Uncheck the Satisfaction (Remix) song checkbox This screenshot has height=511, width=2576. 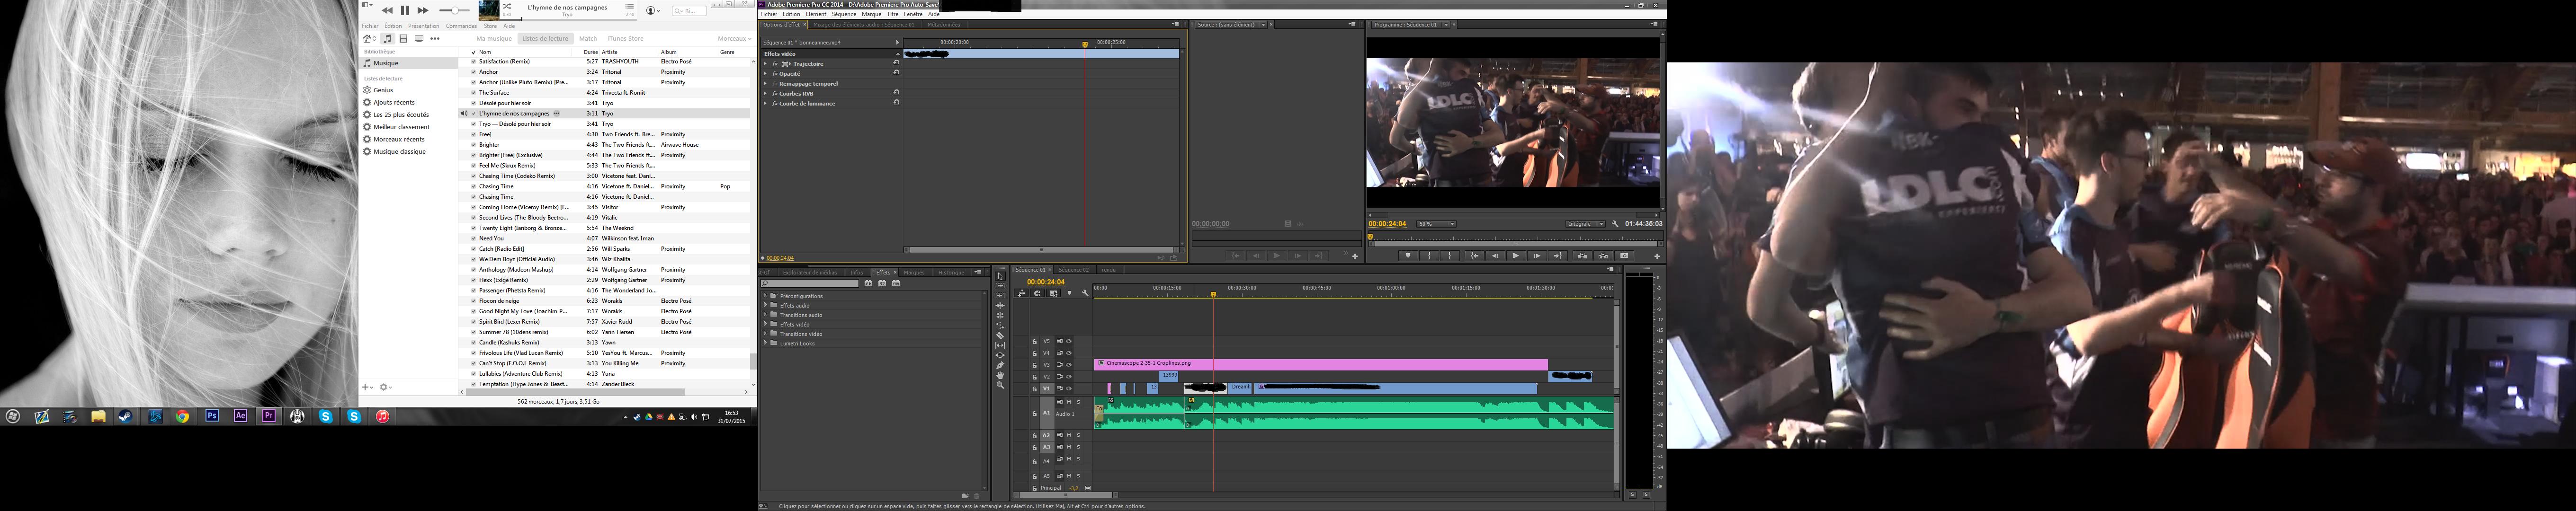coord(474,61)
